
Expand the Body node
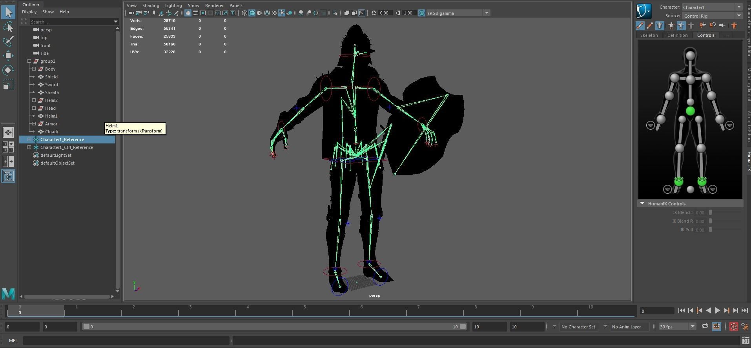pos(34,69)
